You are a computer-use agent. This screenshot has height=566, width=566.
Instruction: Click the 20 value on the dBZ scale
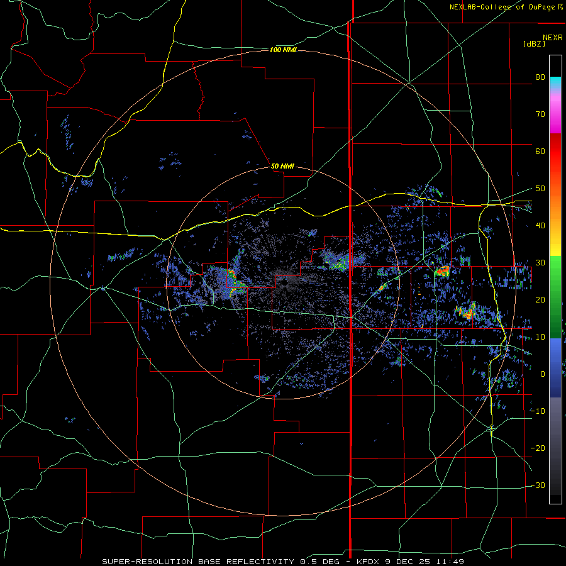pyautogui.click(x=540, y=299)
